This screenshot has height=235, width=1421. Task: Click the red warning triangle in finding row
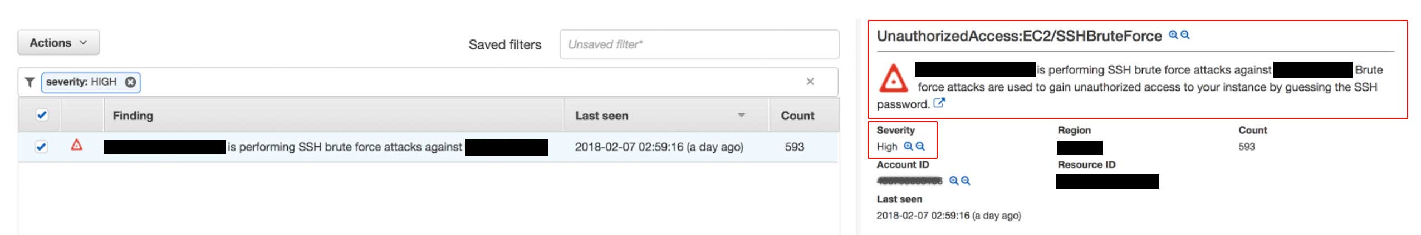(x=77, y=146)
